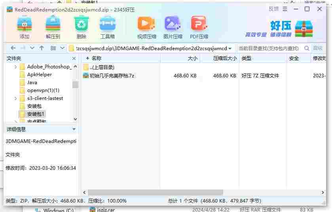
Task: Click folder tree scrollbar down arrow
Action: (x=75, y=119)
